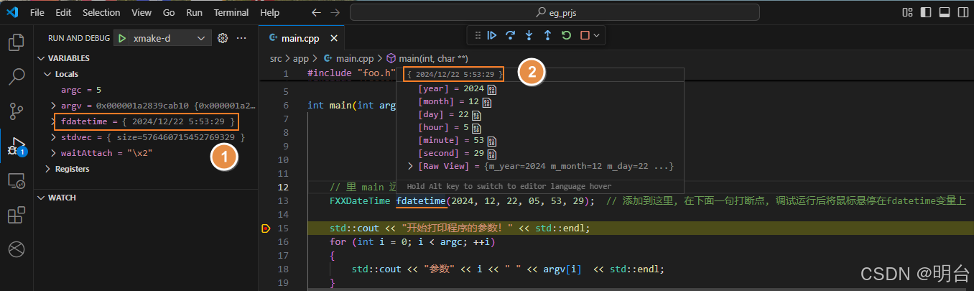
Task: Open the Help menu
Action: point(269,13)
